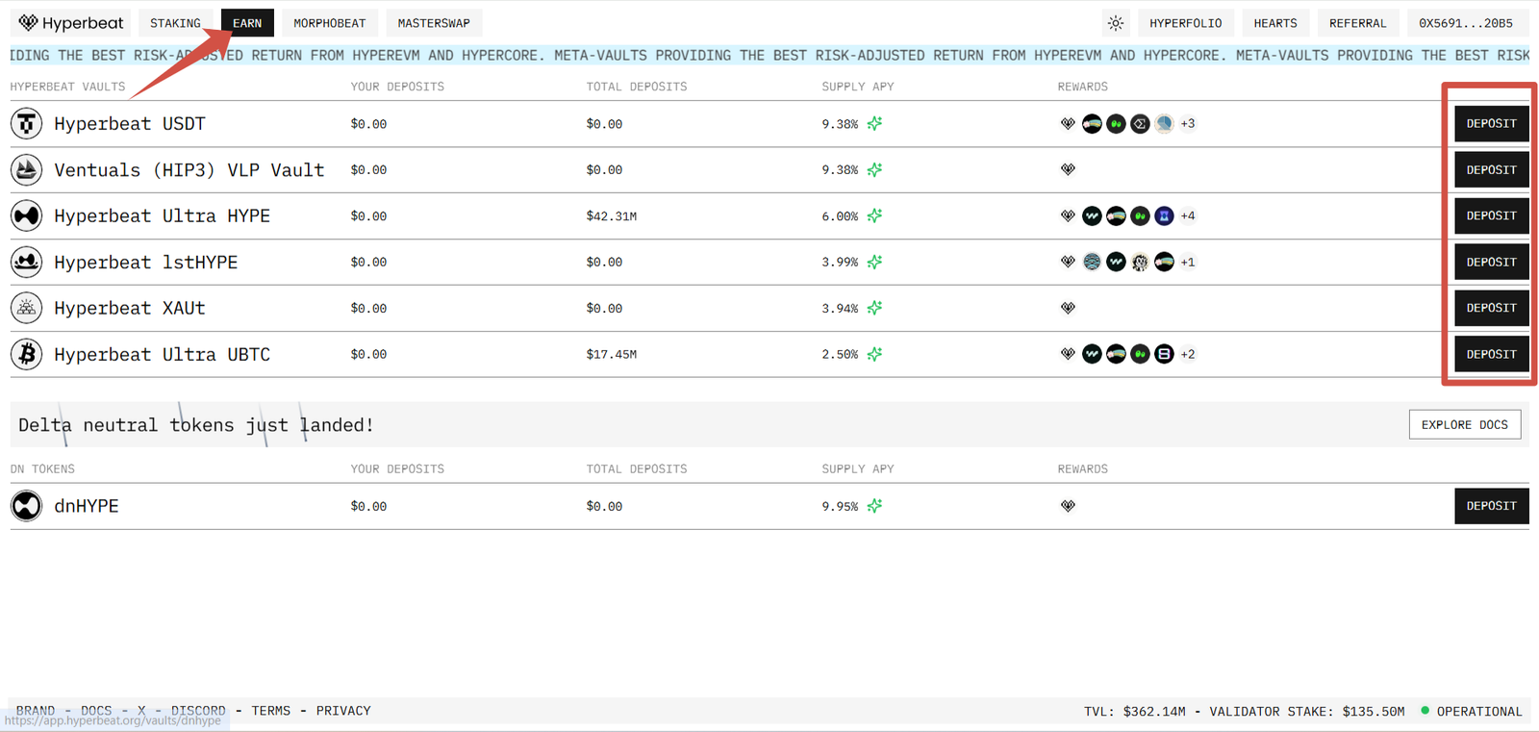This screenshot has width=1539, height=732.
Task: Open the Staking tab
Action: [x=175, y=23]
